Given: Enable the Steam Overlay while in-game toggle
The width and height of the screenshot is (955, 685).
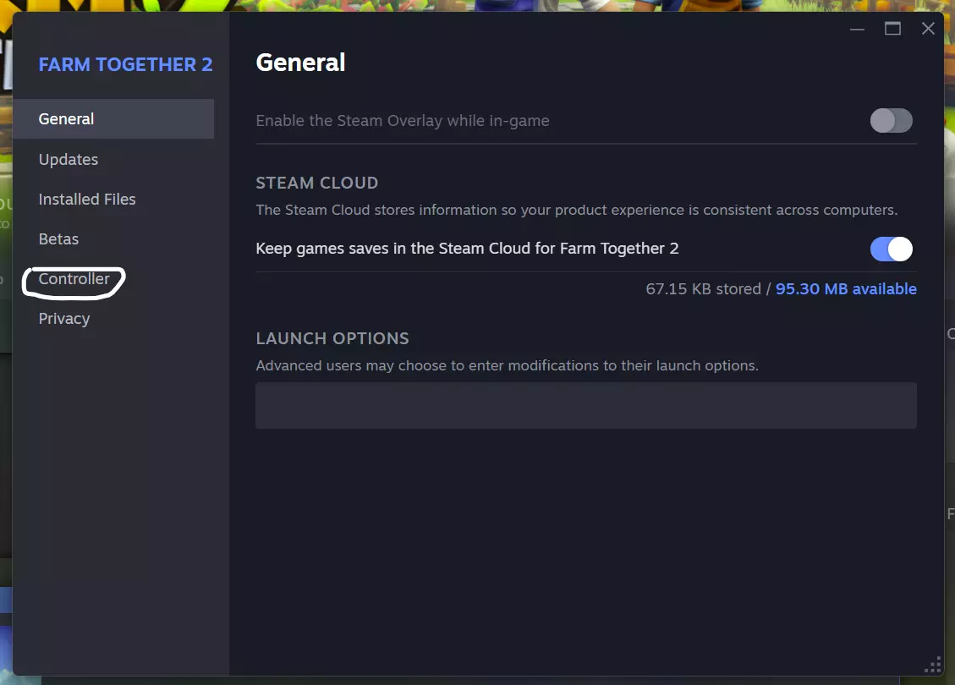Looking at the screenshot, I should 892,121.
